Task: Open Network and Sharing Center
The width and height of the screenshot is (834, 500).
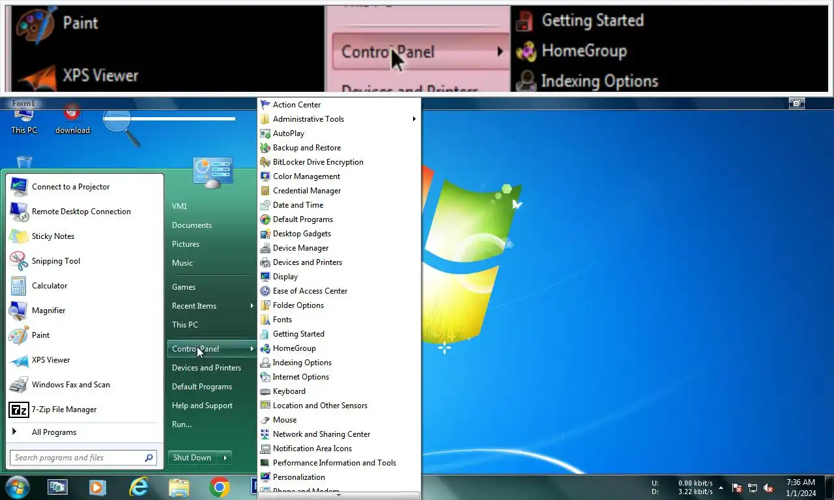Action: pyautogui.click(x=339, y=434)
